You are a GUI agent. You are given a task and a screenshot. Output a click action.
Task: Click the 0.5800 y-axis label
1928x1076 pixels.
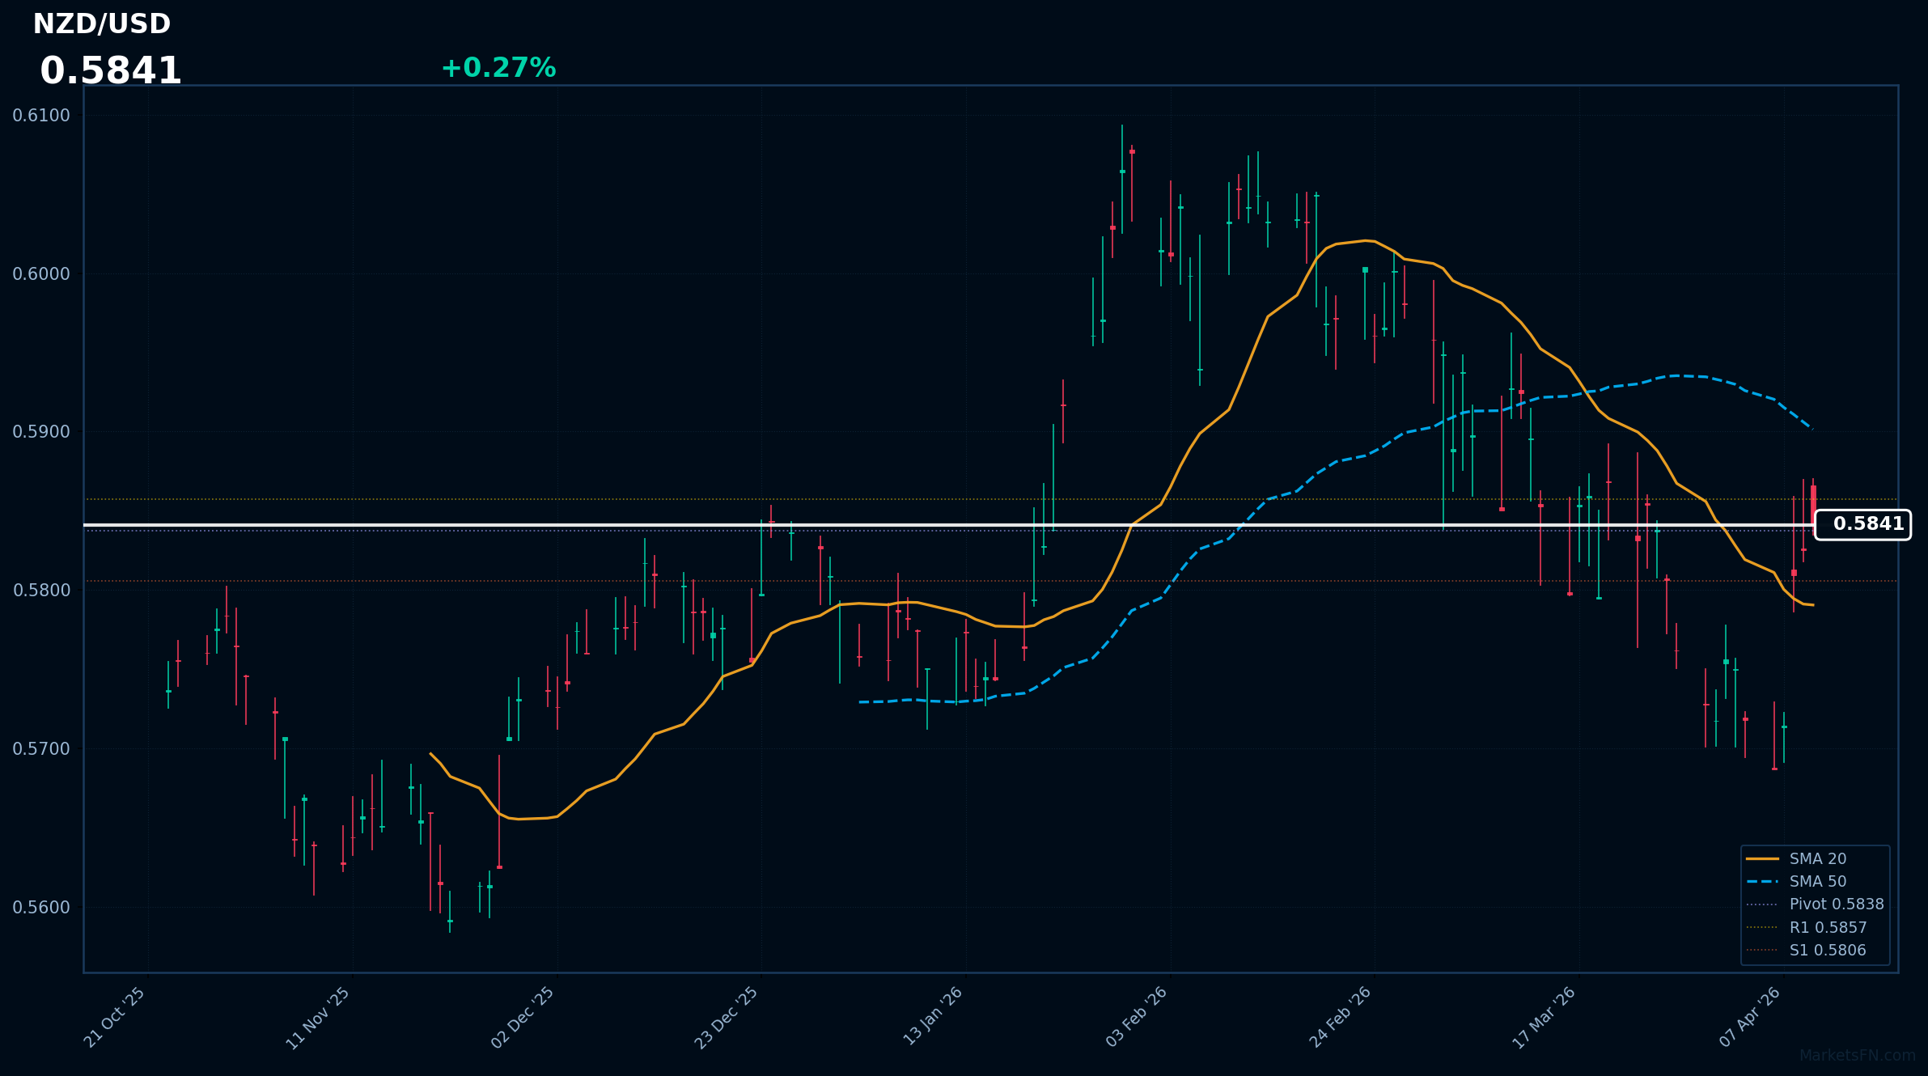tap(41, 591)
